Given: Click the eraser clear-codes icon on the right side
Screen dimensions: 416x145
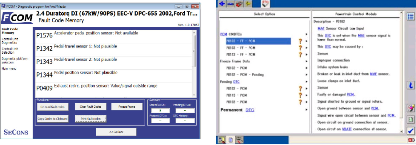Looking at the screenshot, I should point(410,108).
